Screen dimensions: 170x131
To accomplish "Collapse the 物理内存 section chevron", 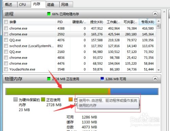I will click(x=155, y=79).
